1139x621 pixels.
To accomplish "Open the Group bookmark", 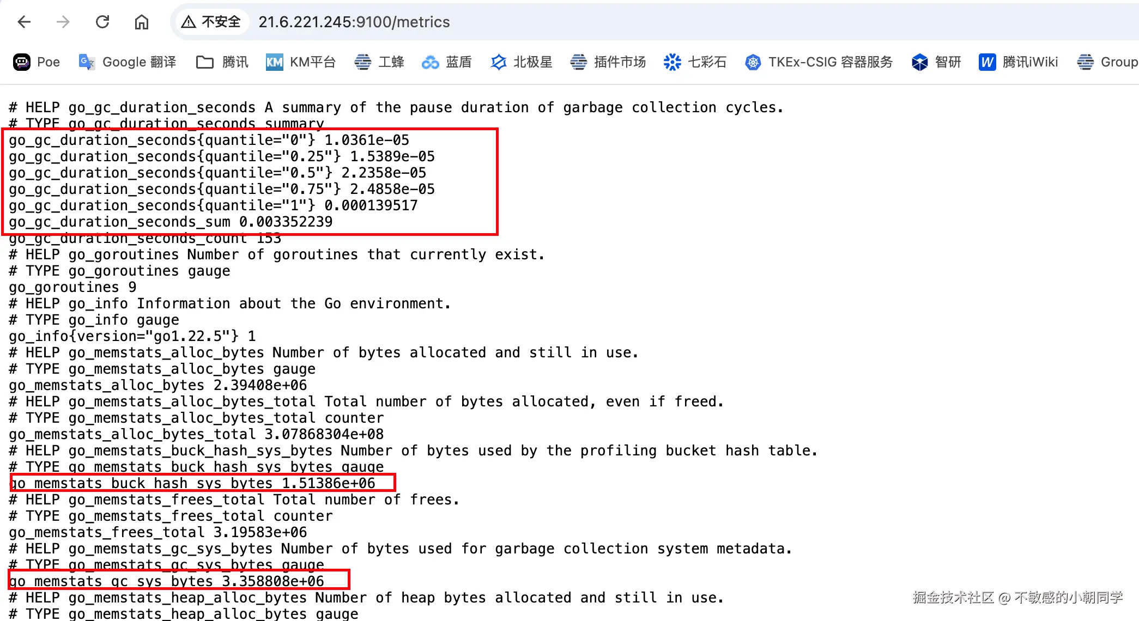I will (x=1107, y=62).
